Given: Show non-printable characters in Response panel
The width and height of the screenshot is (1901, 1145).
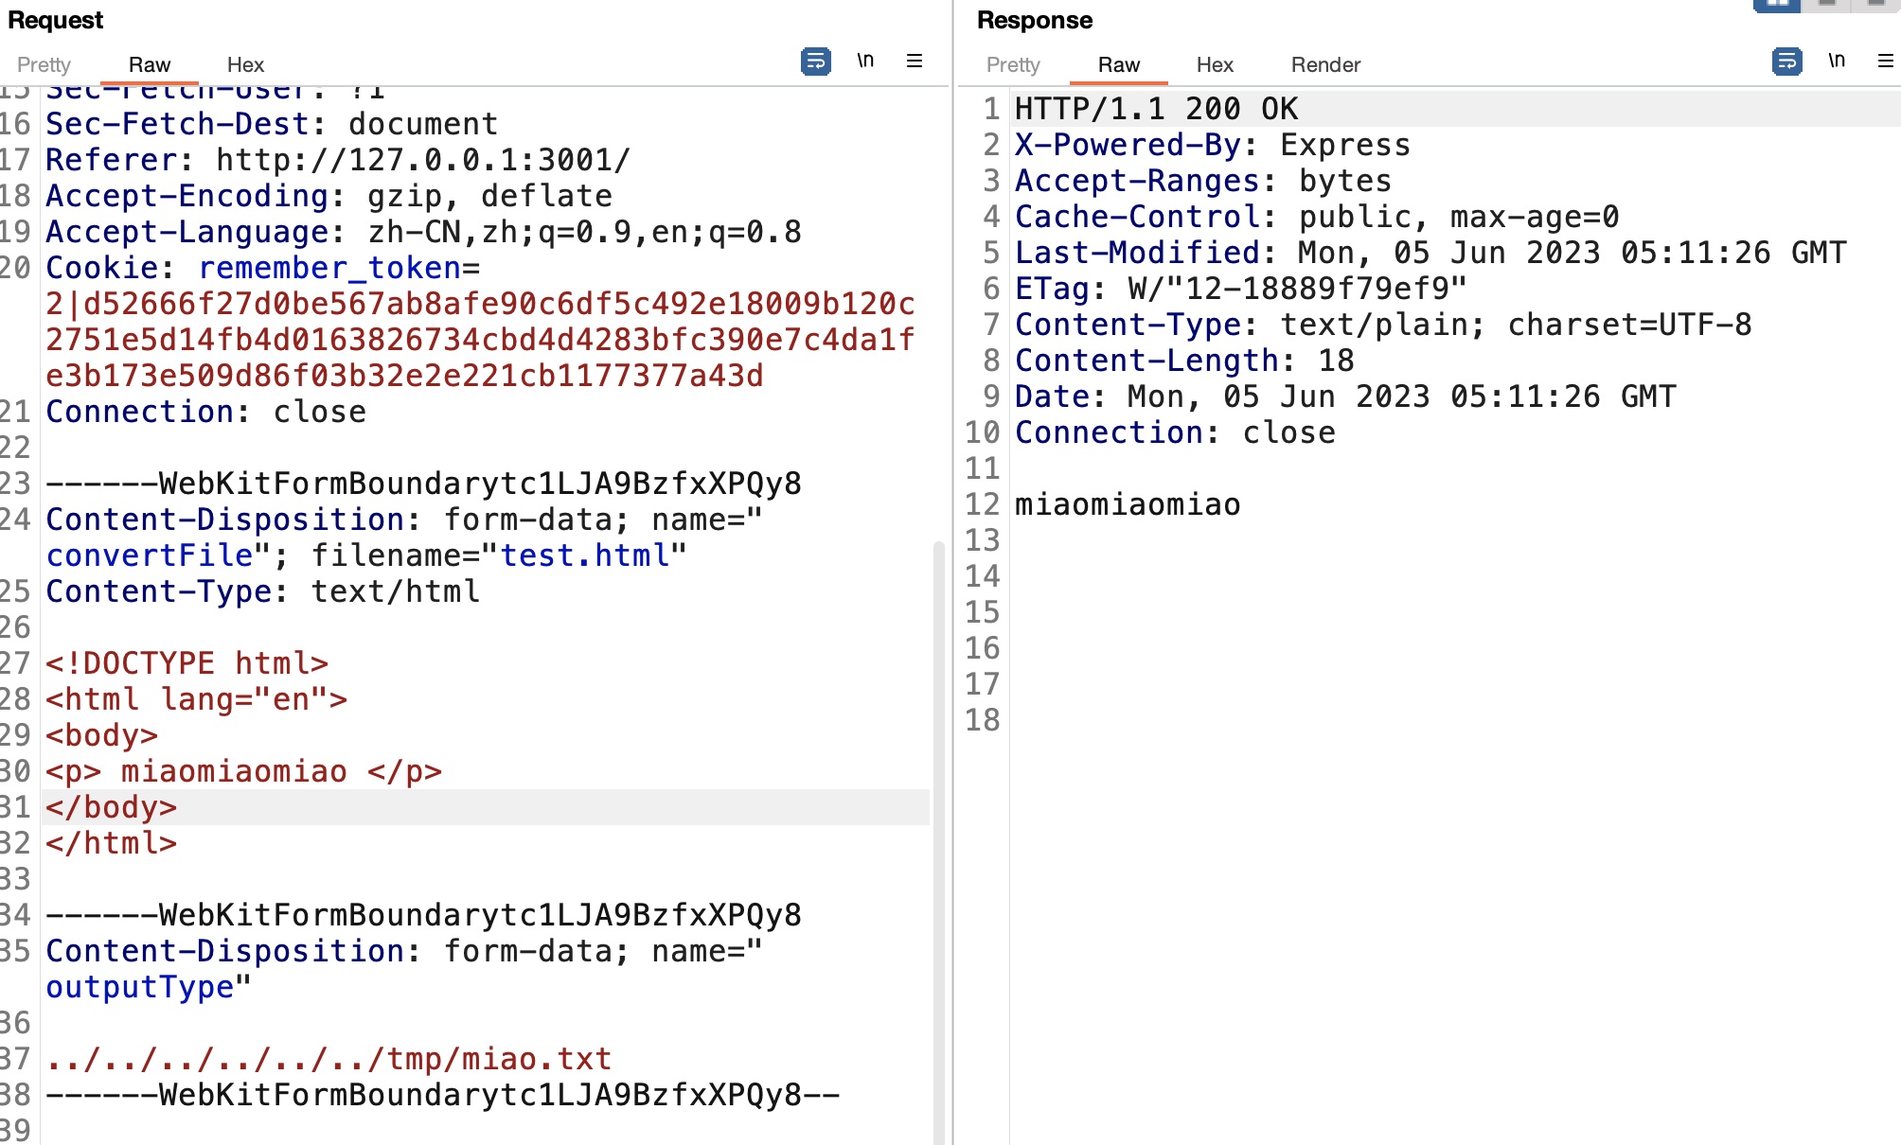Looking at the screenshot, I should point(1837,62).
